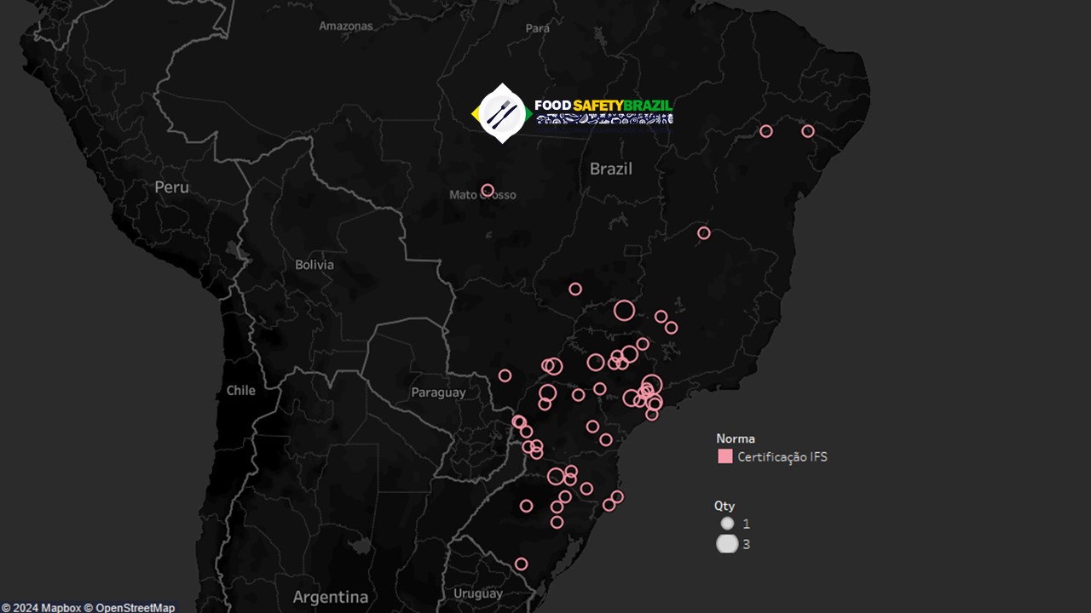Image resolution: width=1091 pixels, height=613 pixels.
Task: Click the Food Safety Brazil title text
Action: pyautogui.click(x=603, y=106)
